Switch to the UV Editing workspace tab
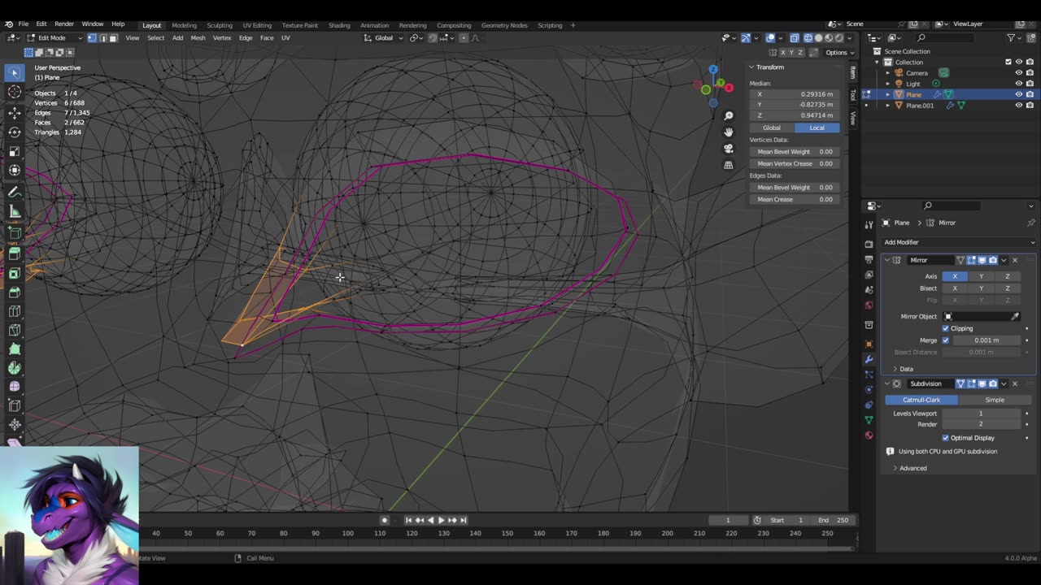Image resolution: width=1041 pixels, height=585 pixels. point(256,25)
